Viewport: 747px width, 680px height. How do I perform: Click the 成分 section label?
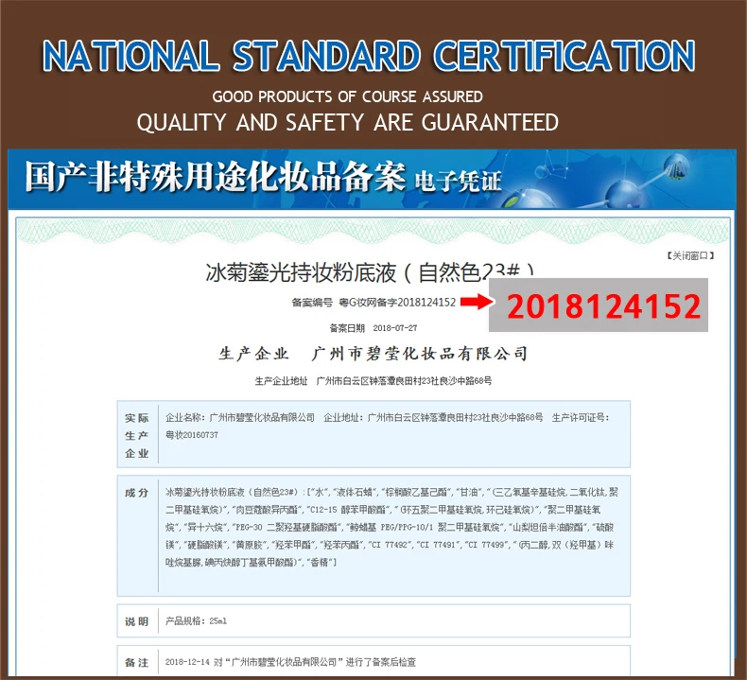pos(137,493)
